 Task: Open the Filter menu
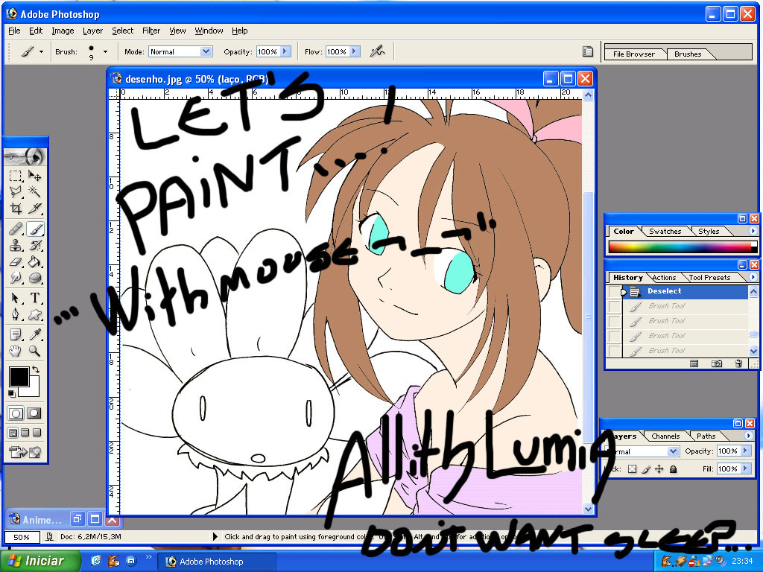click(x=151, y=31)
